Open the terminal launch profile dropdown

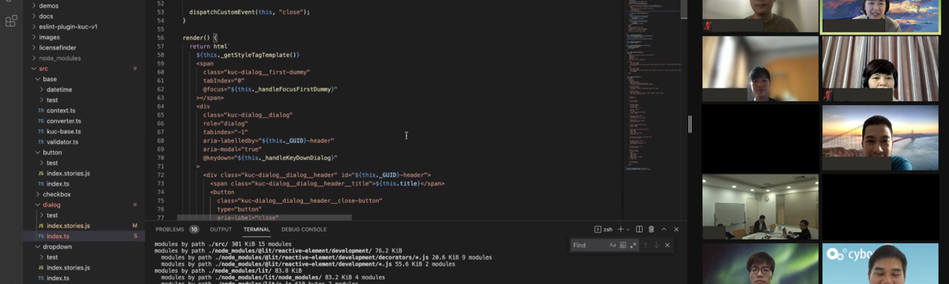pyautogui.click(x=629, y=230)
